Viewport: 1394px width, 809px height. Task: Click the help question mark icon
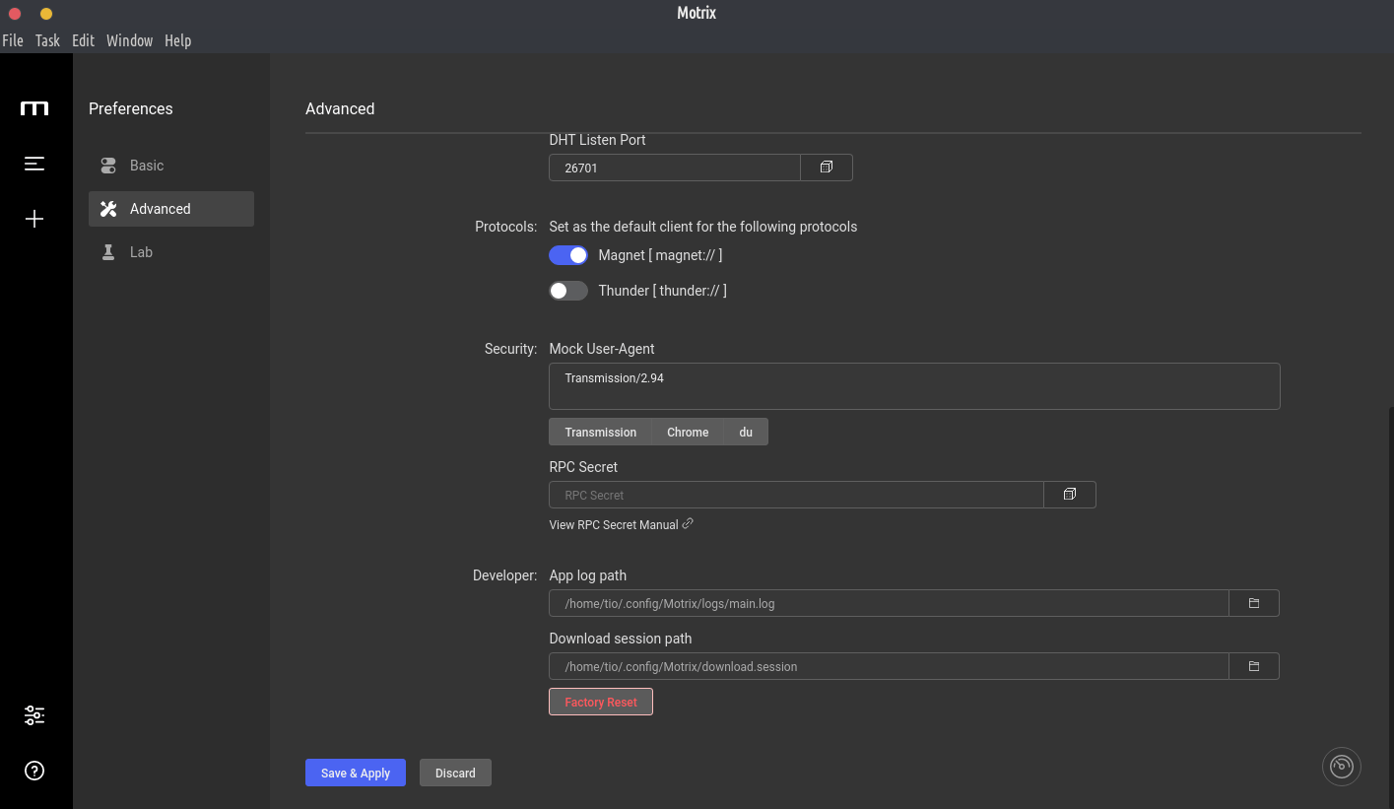pos(34,771)
